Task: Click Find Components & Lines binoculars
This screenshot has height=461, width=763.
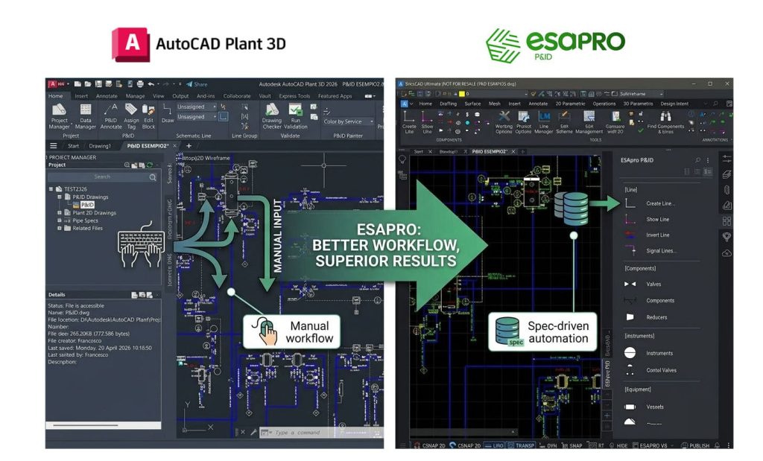Action: coord(665,122)
